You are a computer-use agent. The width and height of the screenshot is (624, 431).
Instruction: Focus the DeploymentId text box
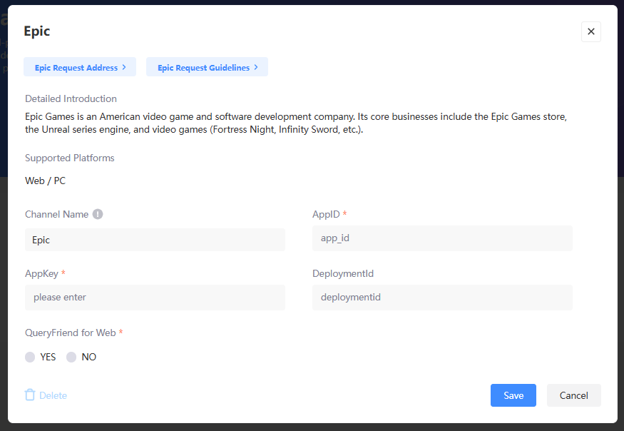coord(442,298)
